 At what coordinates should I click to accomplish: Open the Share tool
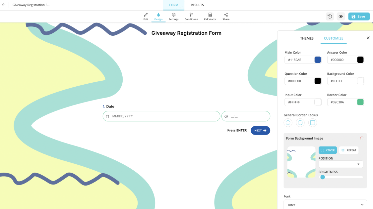tap(226, 17)
